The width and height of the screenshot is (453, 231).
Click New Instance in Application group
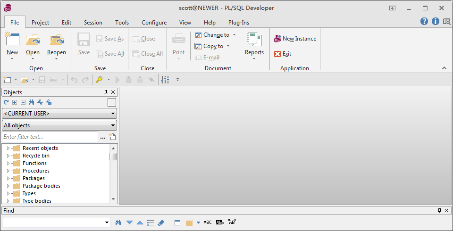pyautogui.click(x=295, y=39)
